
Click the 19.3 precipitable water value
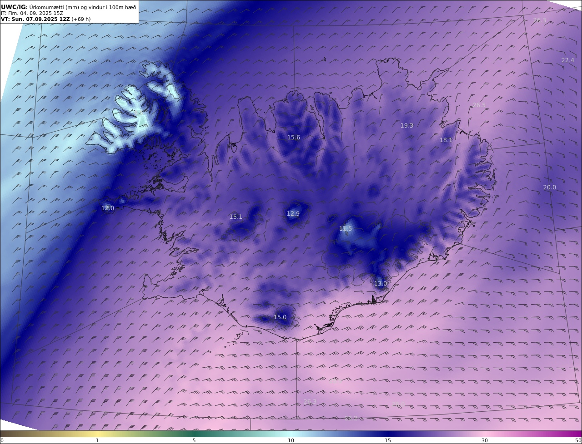tap(406, 125)
